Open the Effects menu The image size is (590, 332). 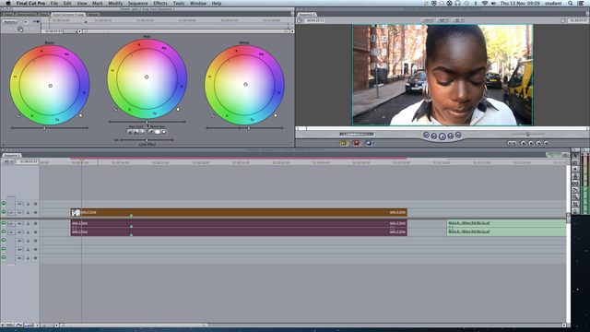[x=160, y=3]
